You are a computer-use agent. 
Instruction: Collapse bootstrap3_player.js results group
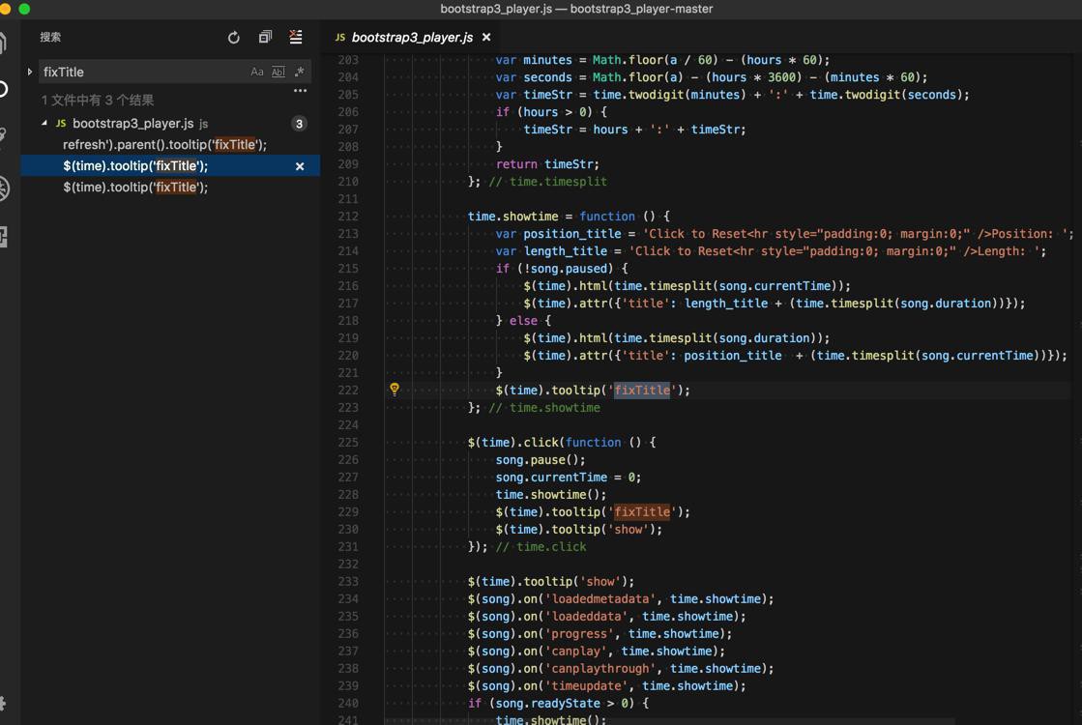[44, 124]
